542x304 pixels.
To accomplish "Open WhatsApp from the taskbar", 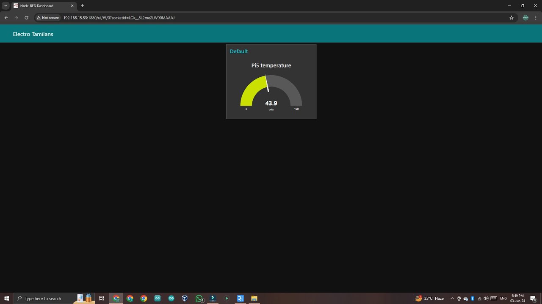I will point(199,299).
